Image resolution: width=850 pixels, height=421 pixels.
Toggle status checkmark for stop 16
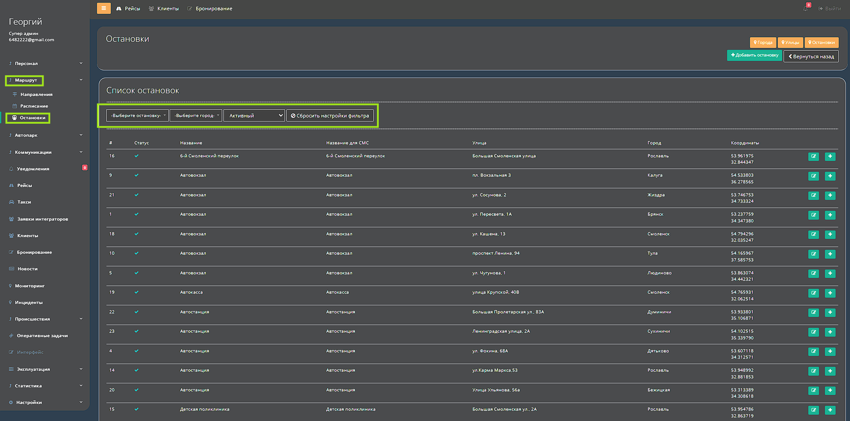pyautogui.click(x=136, y=156)
